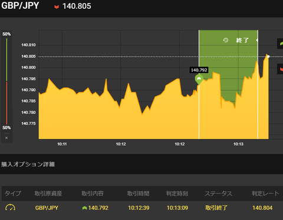Click the trade time 10:12:39
The image size is (283, 220).
[139, 208]
